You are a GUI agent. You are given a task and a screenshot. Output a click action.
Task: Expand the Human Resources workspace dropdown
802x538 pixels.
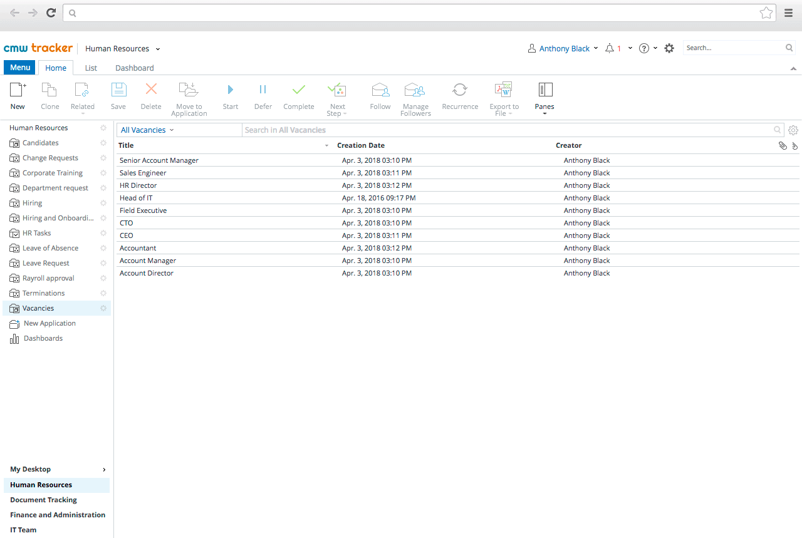coord(158,49)
